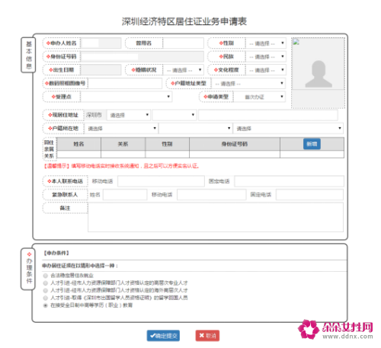Click the avatar placeholder photo

coord(319,74)
